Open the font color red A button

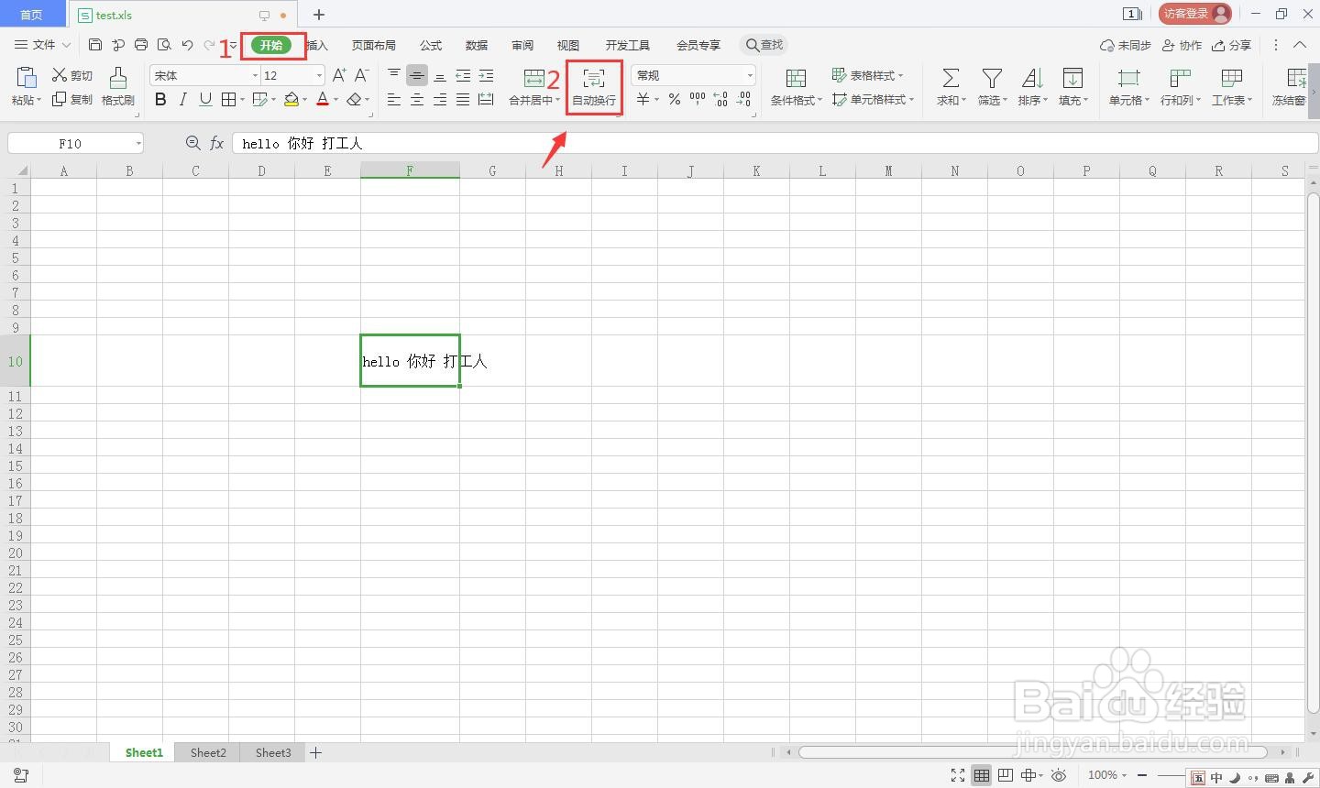pos(323,99)
